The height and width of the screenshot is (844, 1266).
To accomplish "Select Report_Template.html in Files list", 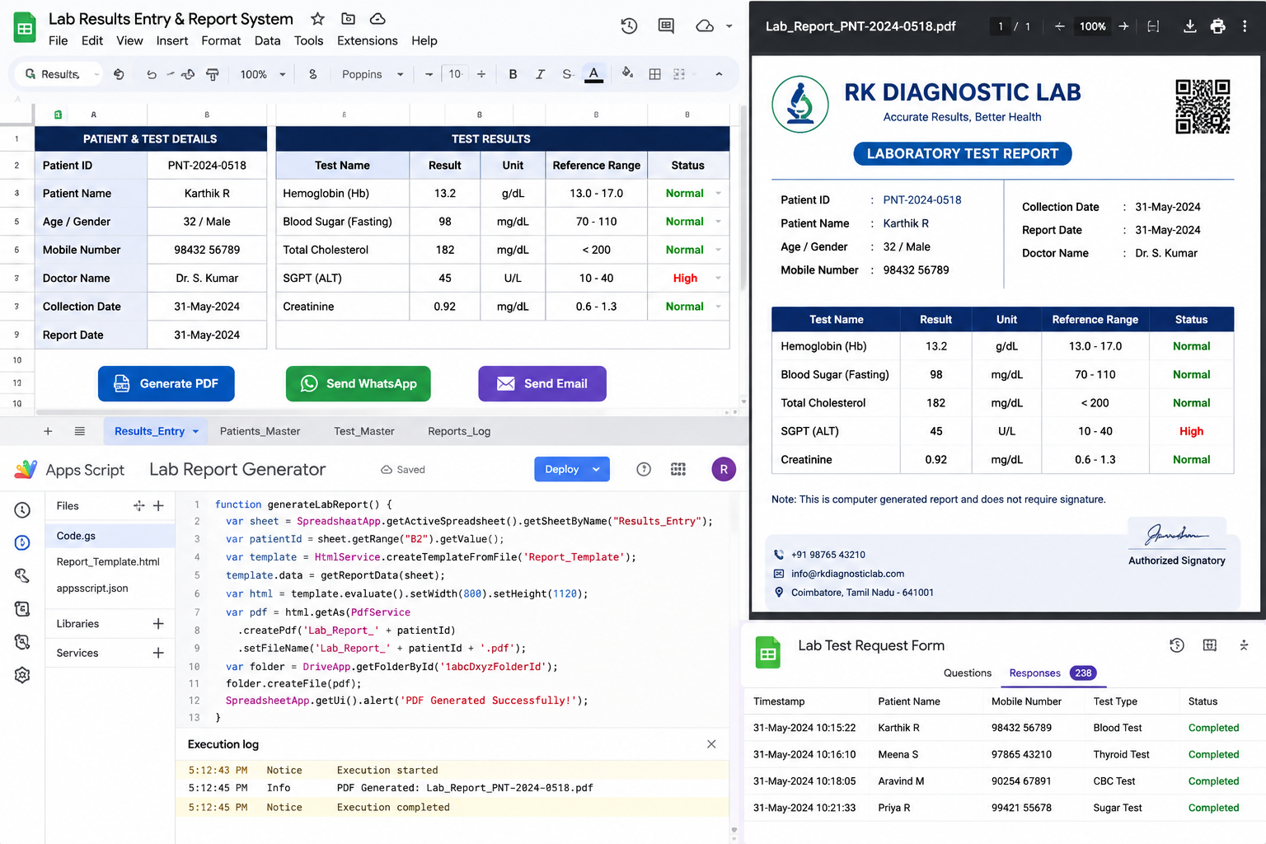I will pyautogui.click(x=109, y=562).
